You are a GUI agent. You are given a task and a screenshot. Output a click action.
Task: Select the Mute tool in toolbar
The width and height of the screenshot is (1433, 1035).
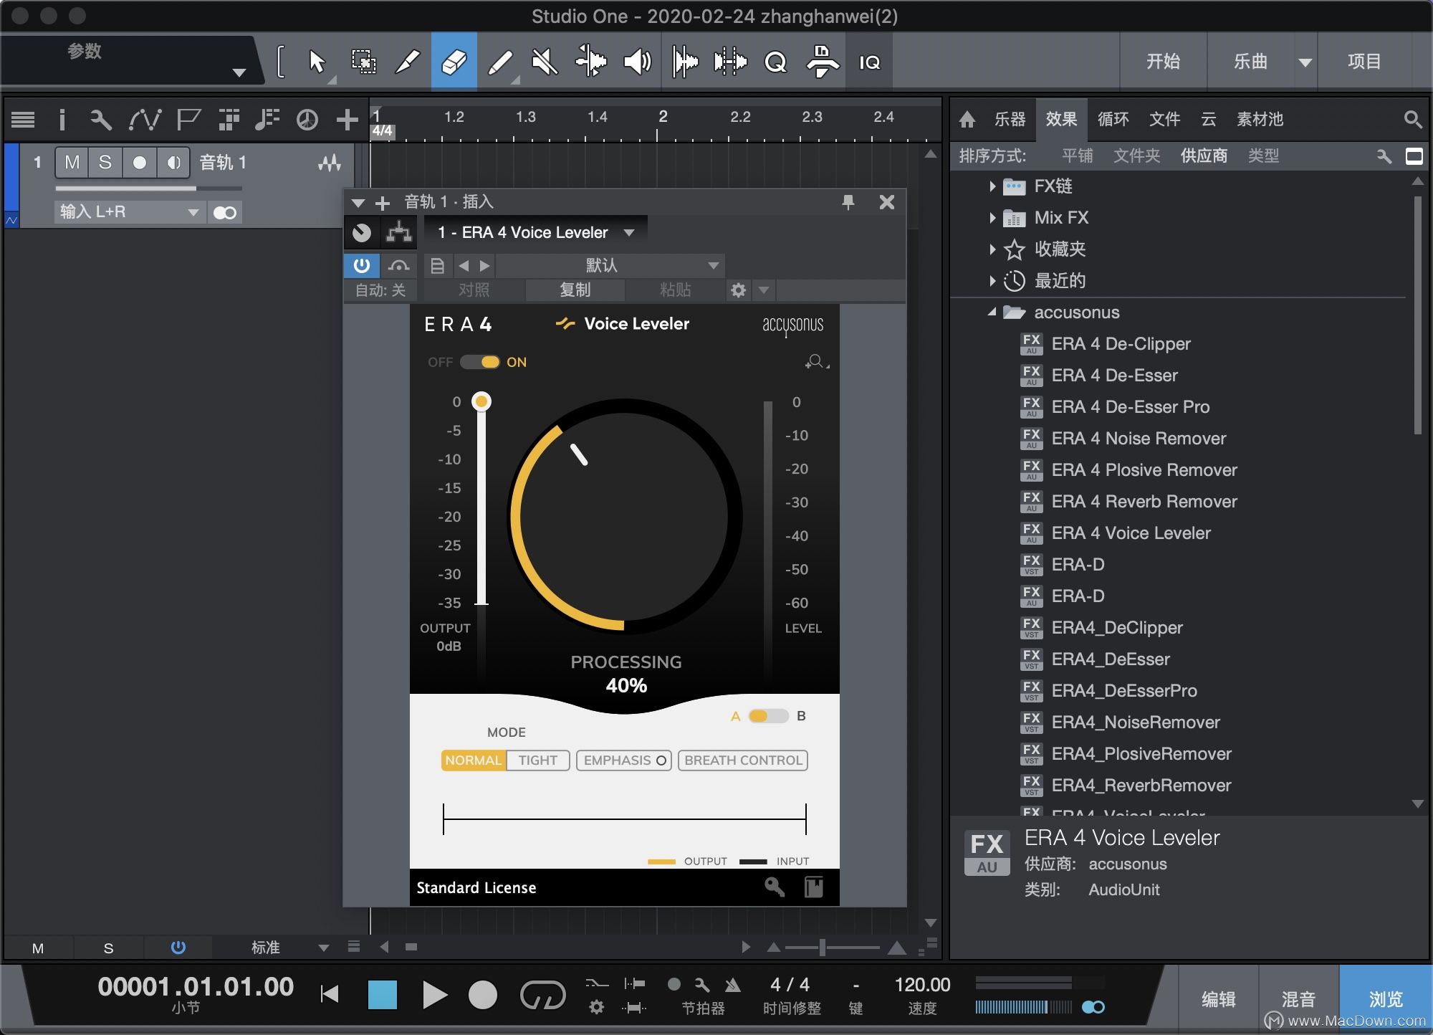[545, 62]
